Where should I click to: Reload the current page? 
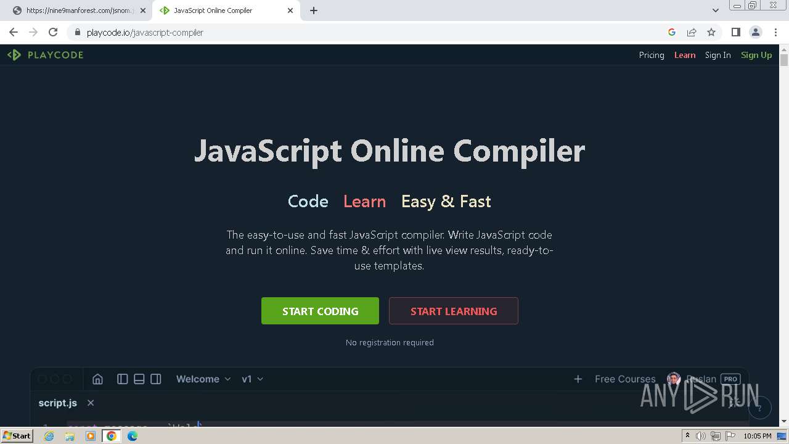click(x=53, y=32)
